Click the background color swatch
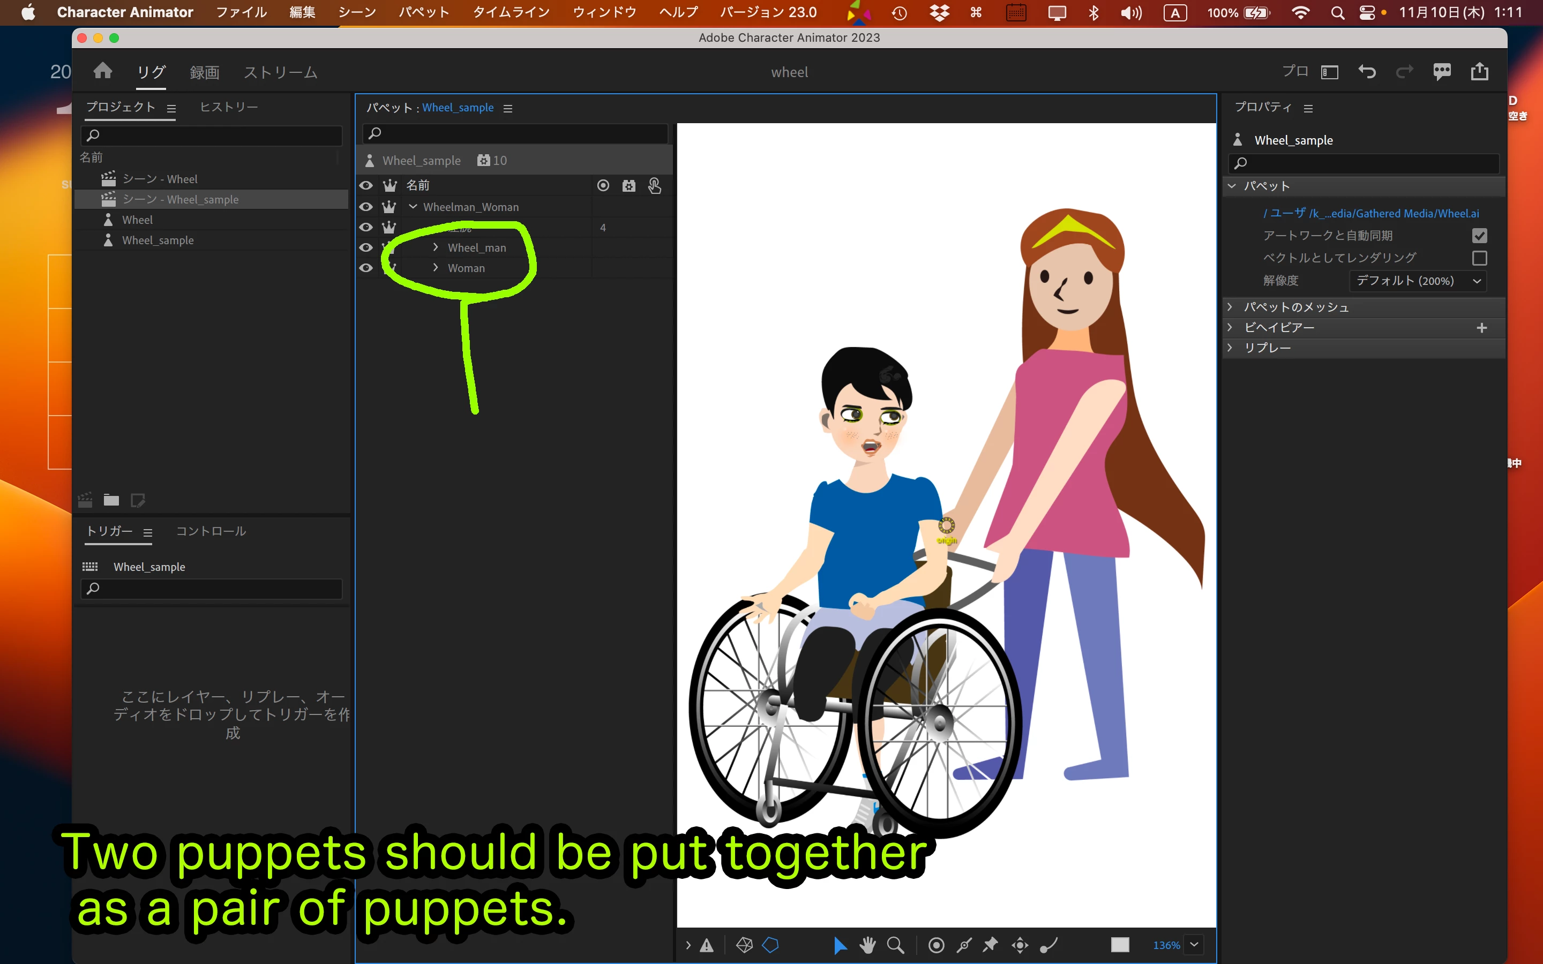Screen dimensions: 1543x964 (x=1120, y=944)
